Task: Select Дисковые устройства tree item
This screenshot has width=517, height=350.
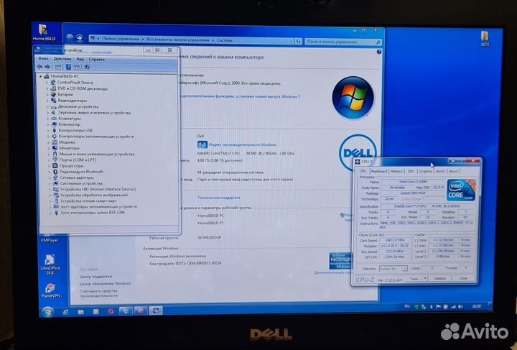Action: pyautogui.click(x=78, y=106)
